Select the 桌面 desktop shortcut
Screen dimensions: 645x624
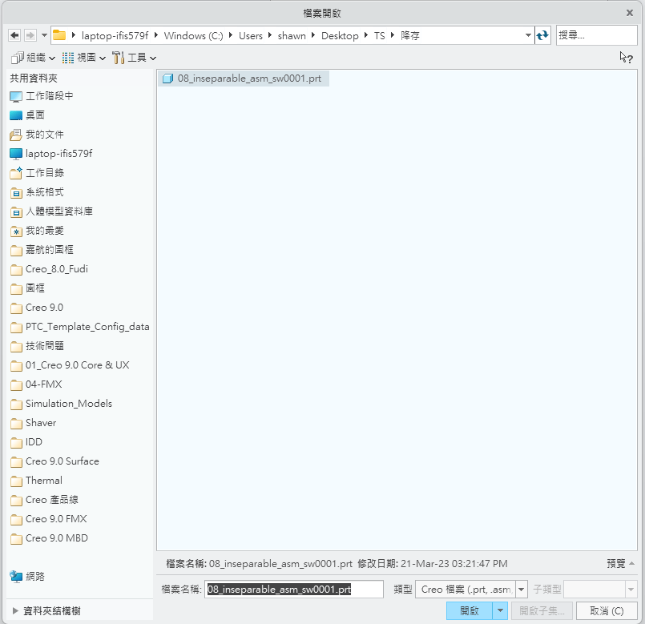34,115
